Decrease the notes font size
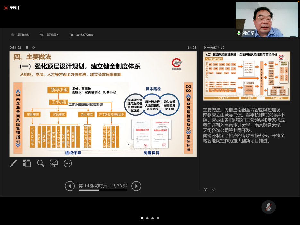Screen dimensions: 300x225 click(213, 190)
